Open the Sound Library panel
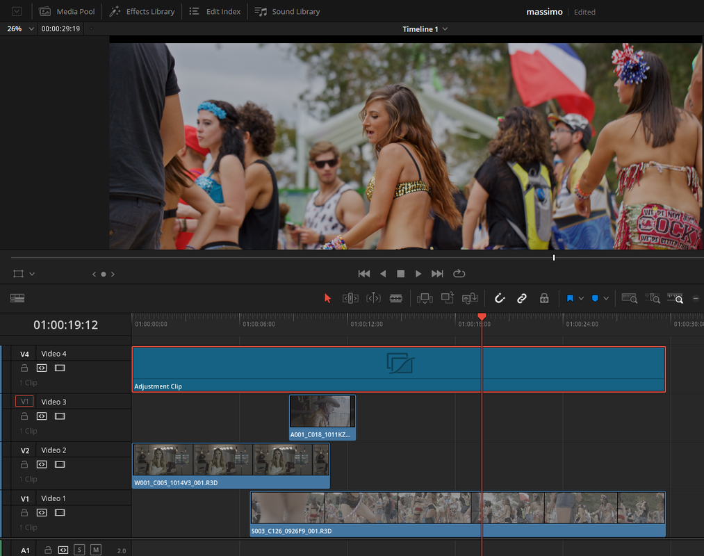This screenshot has width=704, height=556. point(287,11)
